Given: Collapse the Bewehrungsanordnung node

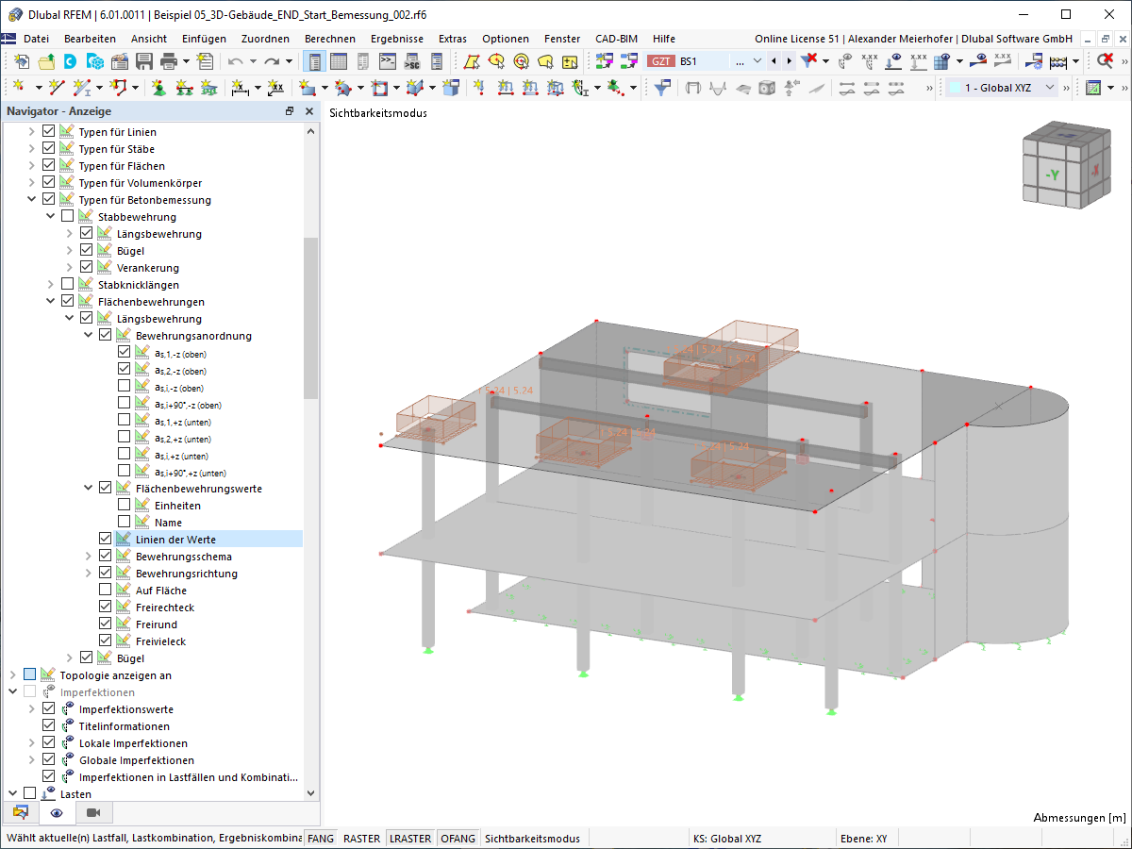Looking at the screenshot, I should pos(88,336).
